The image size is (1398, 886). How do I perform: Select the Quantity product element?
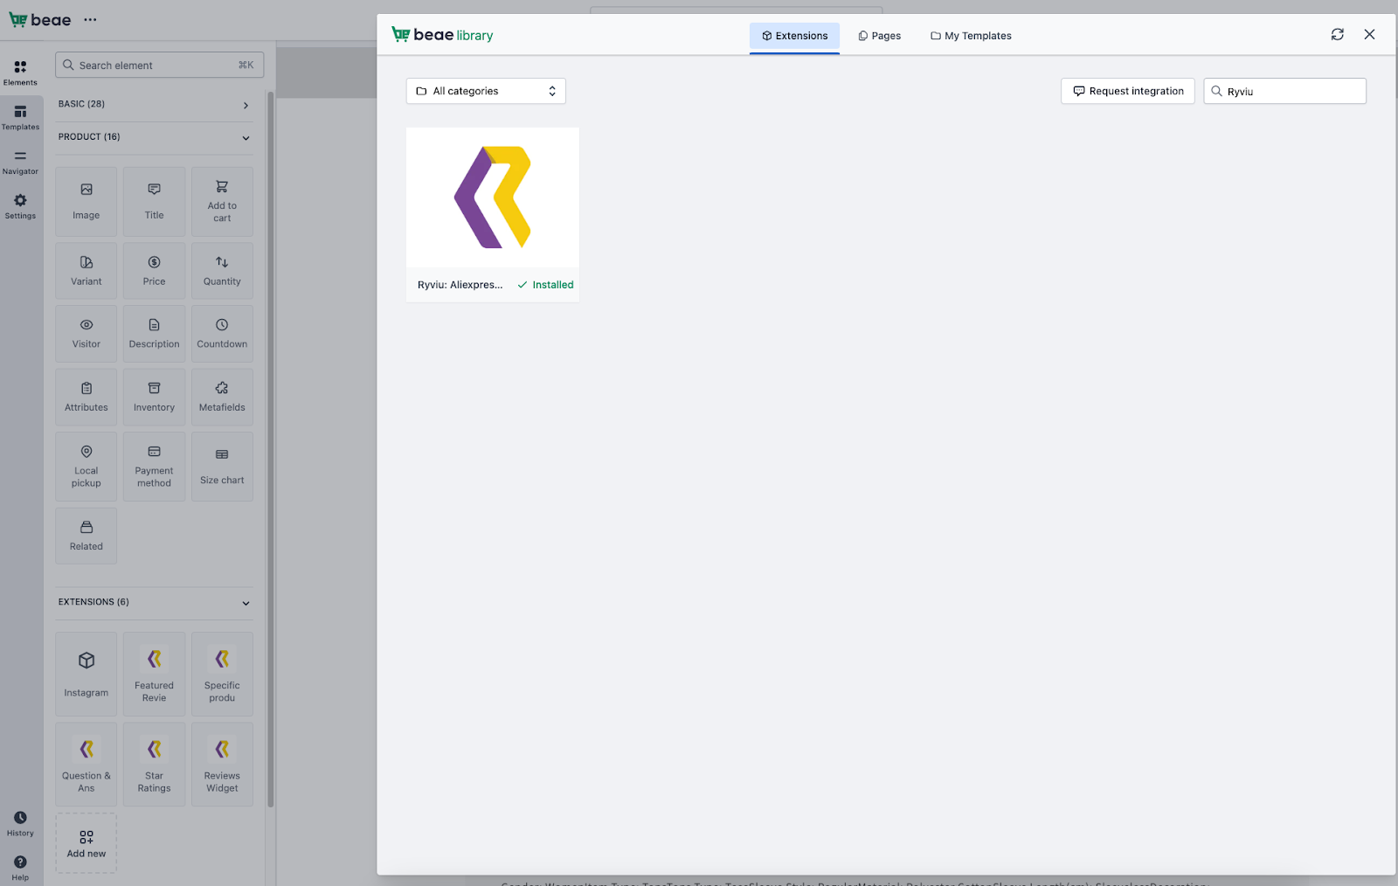(223, 271)
